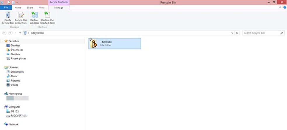The height and width of the screenshot is (130, 287).
Task: Click the breadcrumb arrow before Recycle Bin
Action: [29, 33]
